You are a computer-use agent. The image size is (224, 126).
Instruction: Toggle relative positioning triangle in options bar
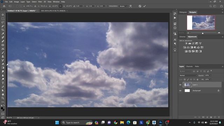pos(35,6)
